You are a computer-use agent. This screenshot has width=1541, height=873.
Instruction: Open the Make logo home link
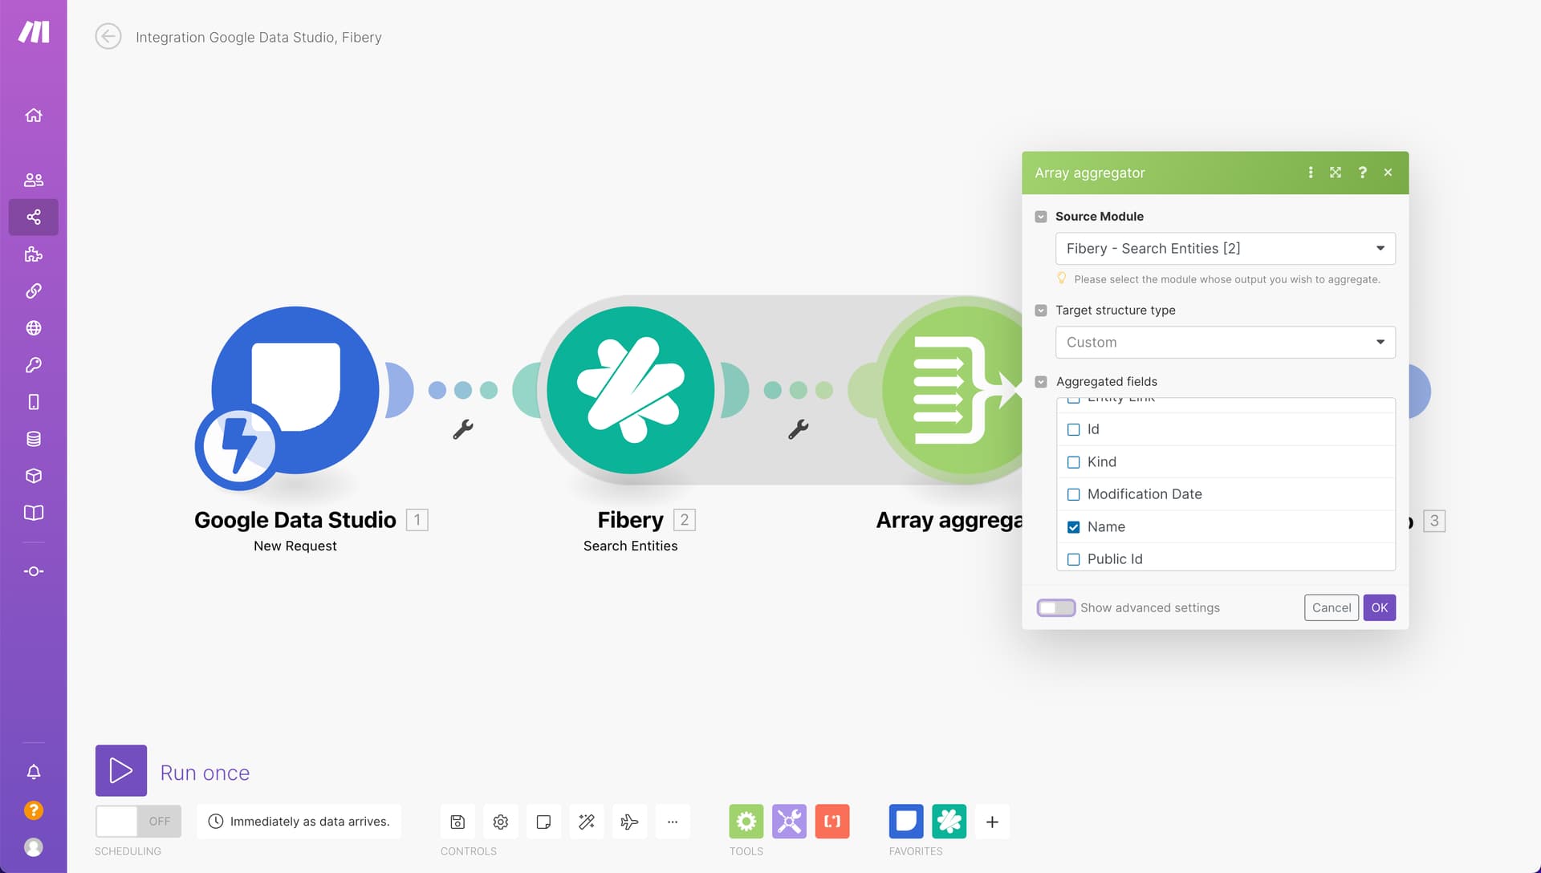tap(34, 32)
